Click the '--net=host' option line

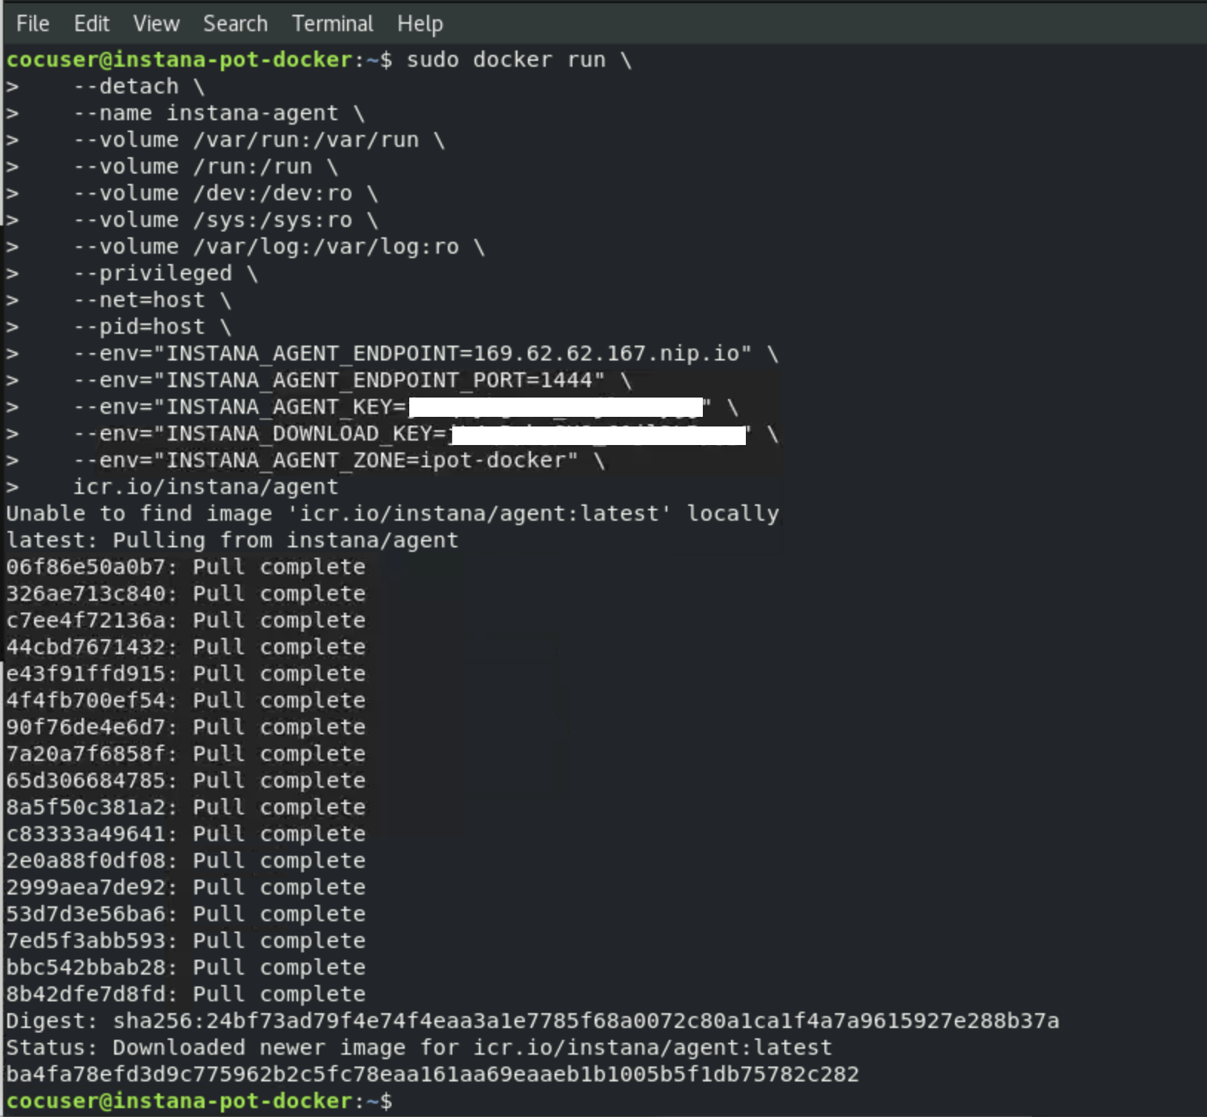pyautogui.click(x=152, y=300)
